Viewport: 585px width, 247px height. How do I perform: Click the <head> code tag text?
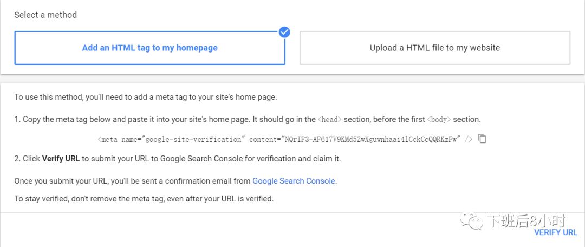pyautogui.click(x=330, y=119)
